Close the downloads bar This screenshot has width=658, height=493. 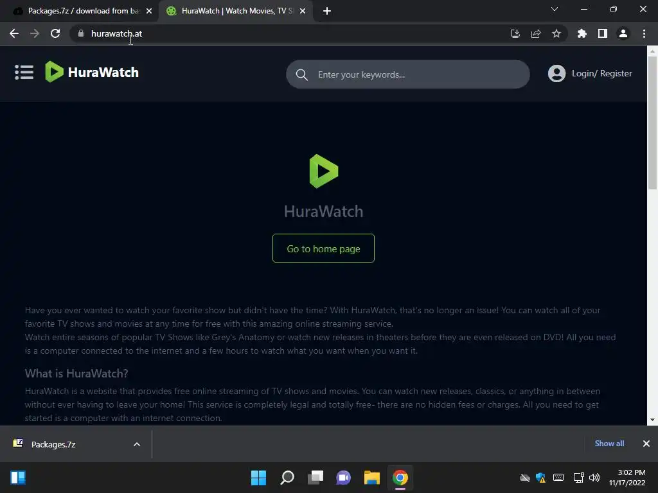tap(646, 444)
